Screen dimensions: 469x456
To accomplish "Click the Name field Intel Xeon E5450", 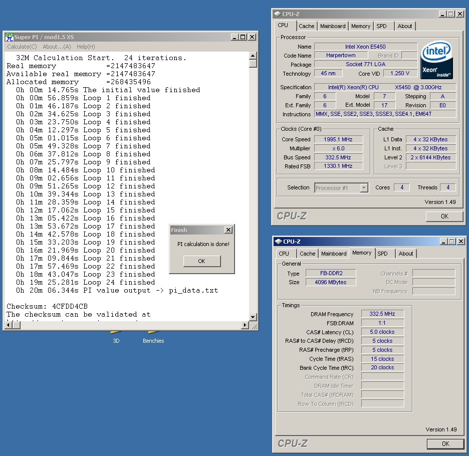I will [x=365, y=47].
